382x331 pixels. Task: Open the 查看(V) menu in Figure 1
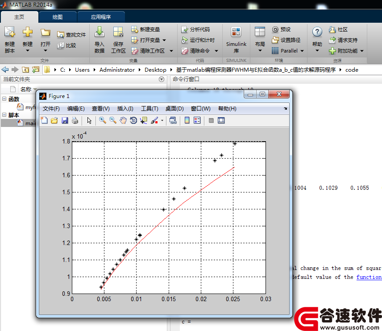click(x=100, y=108)
